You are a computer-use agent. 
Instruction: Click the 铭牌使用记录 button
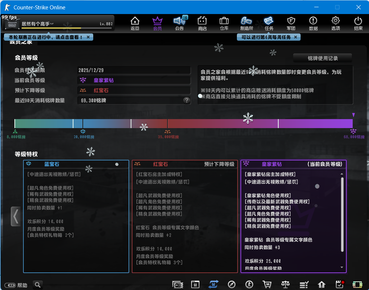click(x=322, y=58)
